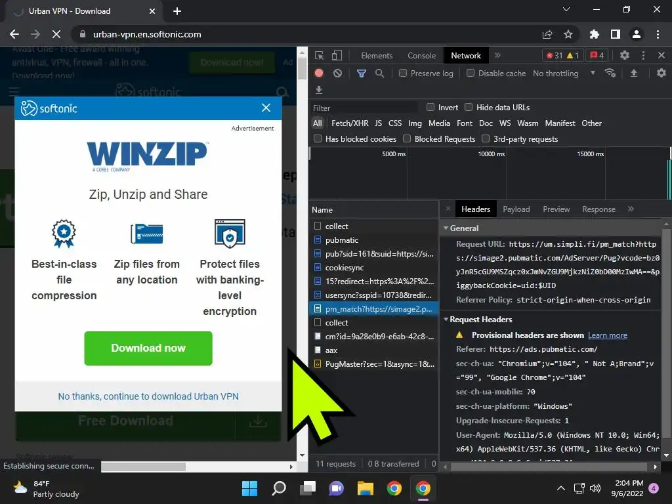The width and height of the screenshot is (672, 504).
Task: Click the network Filter input field
Action: pos(364,108)
